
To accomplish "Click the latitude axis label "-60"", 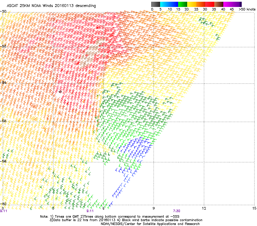I will click(3, 204).
